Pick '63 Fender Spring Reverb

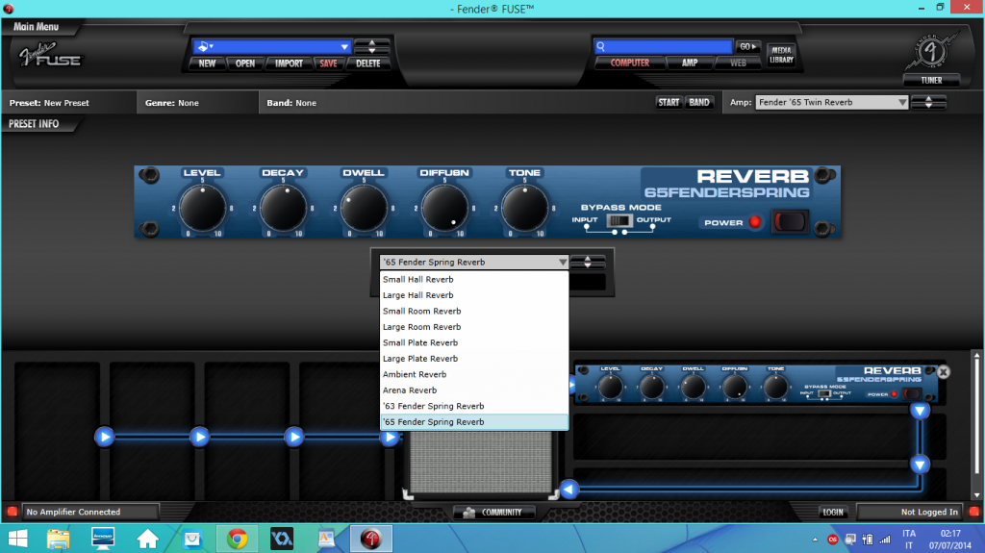tap(474, 406)
